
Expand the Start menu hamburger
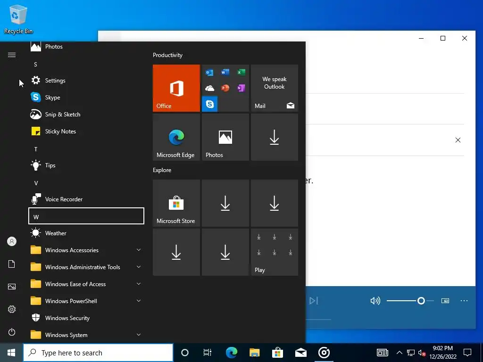(12, 55)
